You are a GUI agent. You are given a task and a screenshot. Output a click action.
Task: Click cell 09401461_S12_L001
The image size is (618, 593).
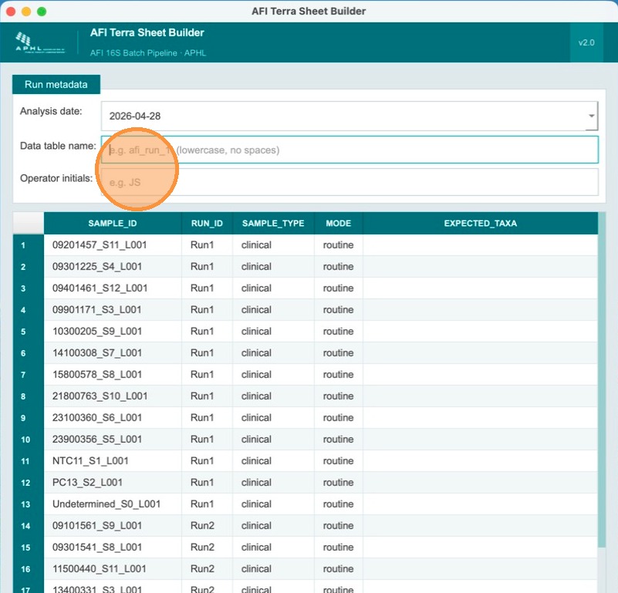[113, 288]
